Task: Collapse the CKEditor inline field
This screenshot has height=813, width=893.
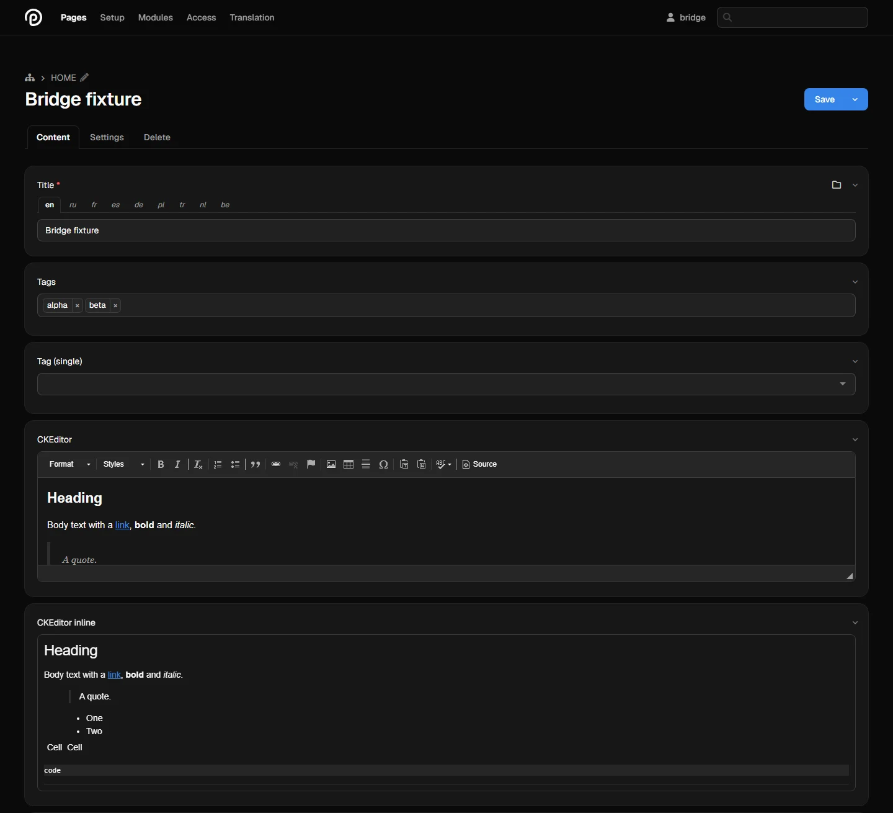Action: [x=855, y=622]
